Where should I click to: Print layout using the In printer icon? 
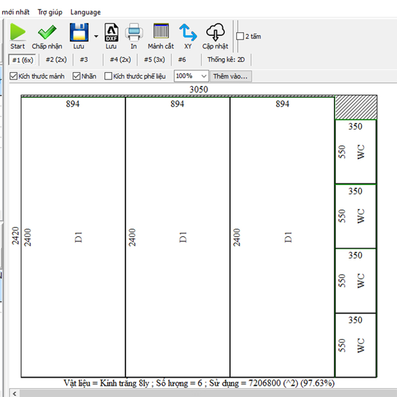tap(133, 33)
